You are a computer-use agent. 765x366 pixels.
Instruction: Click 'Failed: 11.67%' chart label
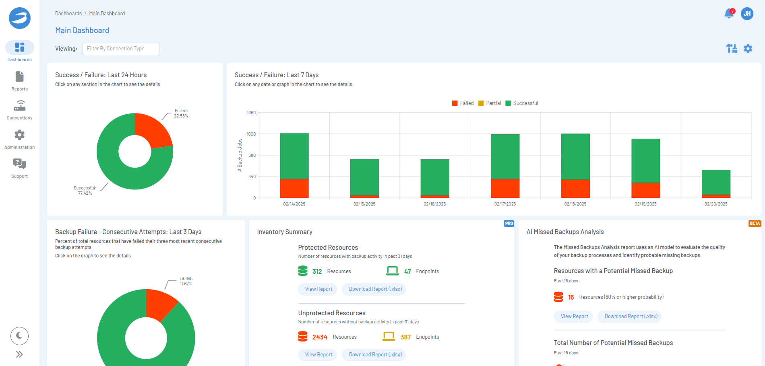tap(186, 281)
